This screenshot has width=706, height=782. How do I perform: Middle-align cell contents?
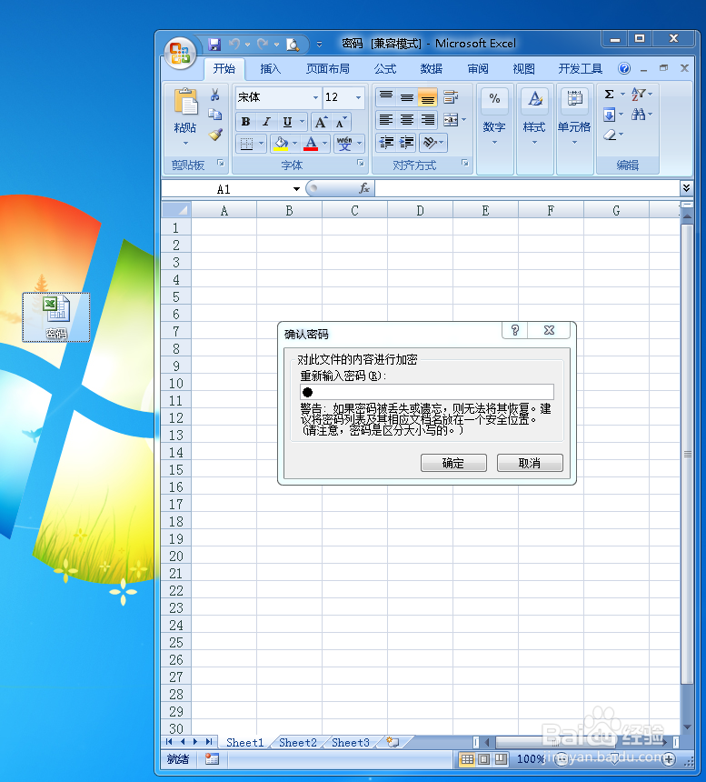407,96
